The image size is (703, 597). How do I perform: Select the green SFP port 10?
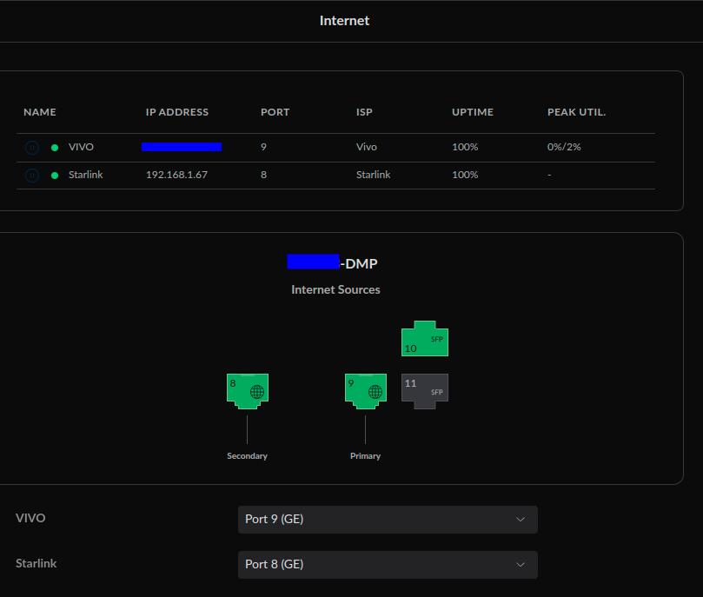point(424,339)
